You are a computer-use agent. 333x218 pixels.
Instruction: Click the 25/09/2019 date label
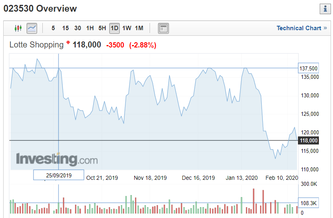pyautogui.click(x=59, y=175)
